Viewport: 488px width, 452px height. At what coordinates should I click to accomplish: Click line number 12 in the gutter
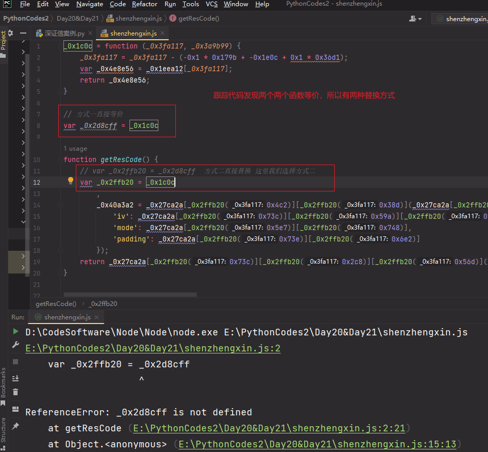pyautogui.click(x=37, y=183)
